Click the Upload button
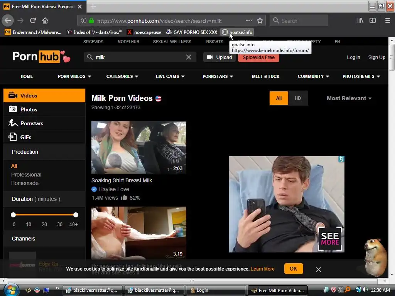 219,57
